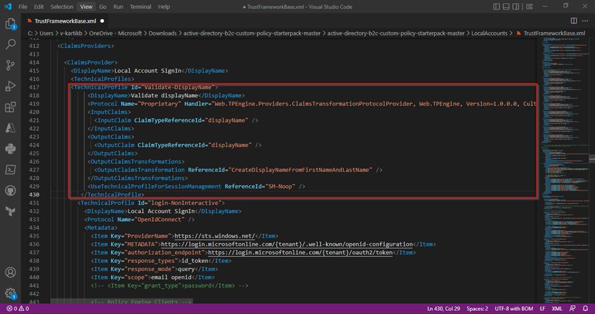Click the VS Code logo in title bar
The image size is (595, 314).
point(8,6)
